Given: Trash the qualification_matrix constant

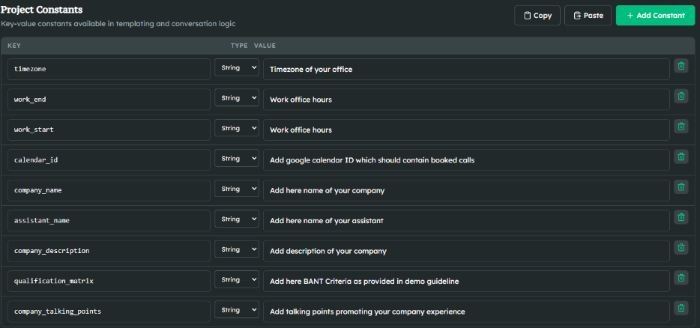Looking at the screenshot, I should [x=681, y=278].
